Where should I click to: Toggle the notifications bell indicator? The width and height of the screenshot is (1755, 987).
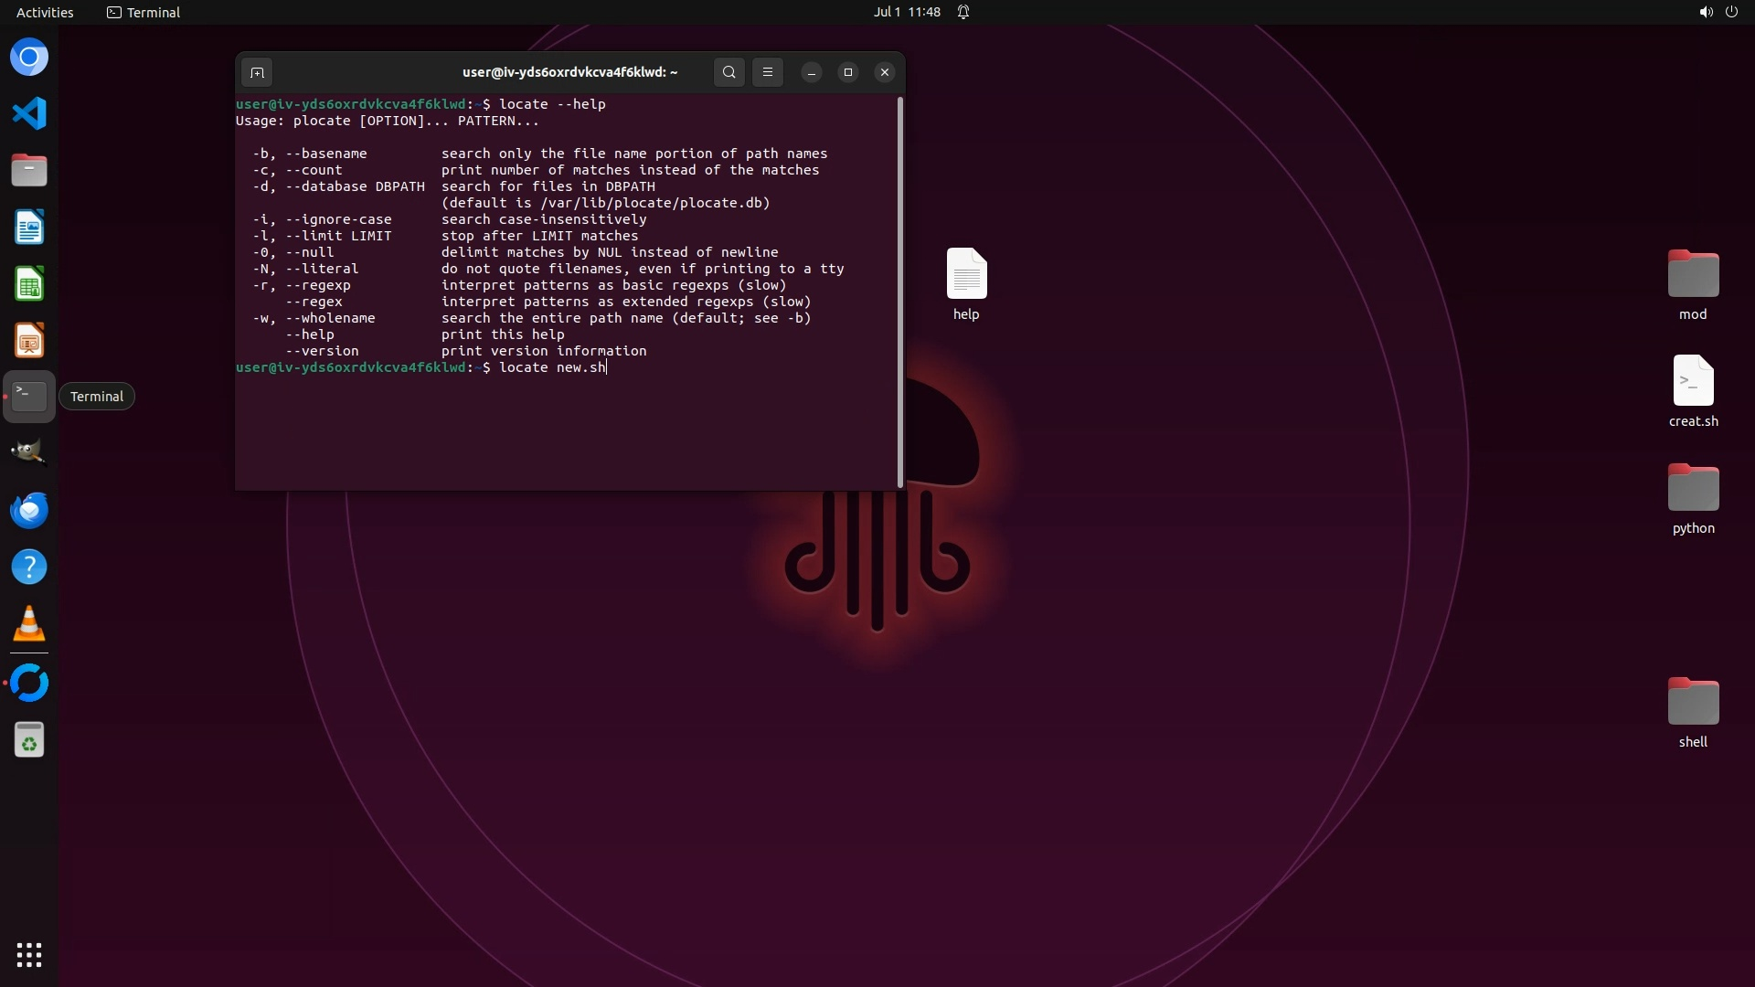click(x=963, y=12)
